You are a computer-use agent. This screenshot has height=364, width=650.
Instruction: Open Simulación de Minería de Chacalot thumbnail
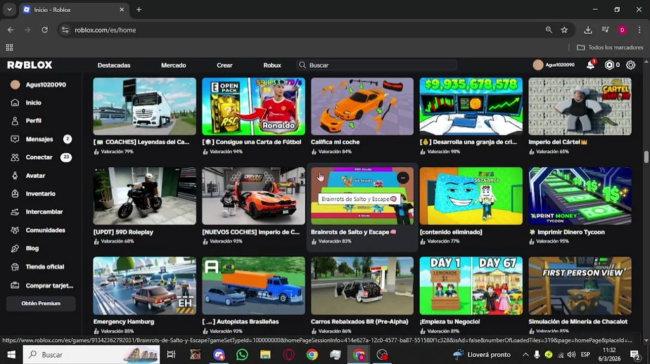(580, 286)
